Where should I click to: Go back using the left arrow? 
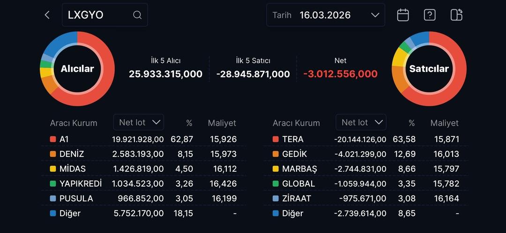pyautogui.click(x=47, y=15)
